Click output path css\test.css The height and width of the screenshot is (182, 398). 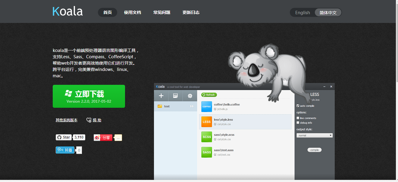coord(224,155)
